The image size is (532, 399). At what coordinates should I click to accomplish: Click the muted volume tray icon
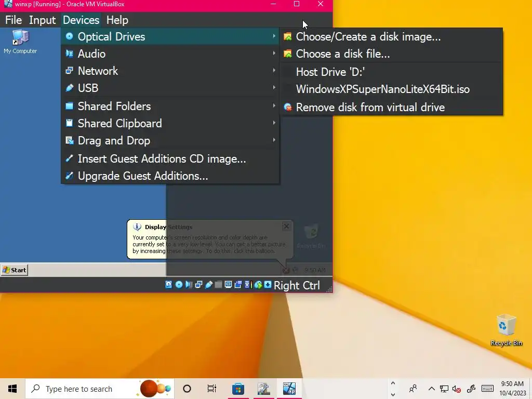(457, 389)
